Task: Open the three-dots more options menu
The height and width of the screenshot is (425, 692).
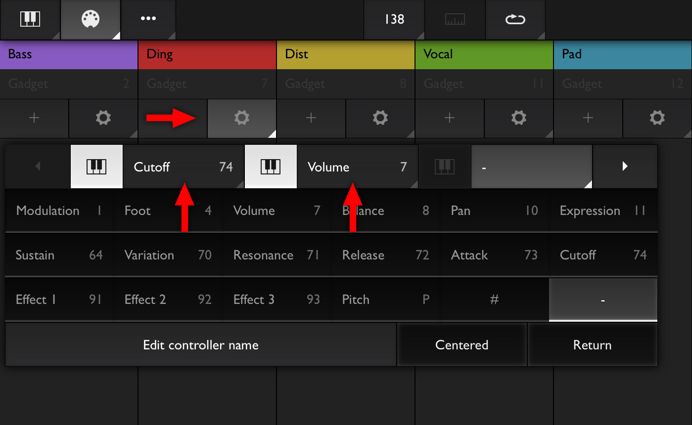Action: pos(148,20)
